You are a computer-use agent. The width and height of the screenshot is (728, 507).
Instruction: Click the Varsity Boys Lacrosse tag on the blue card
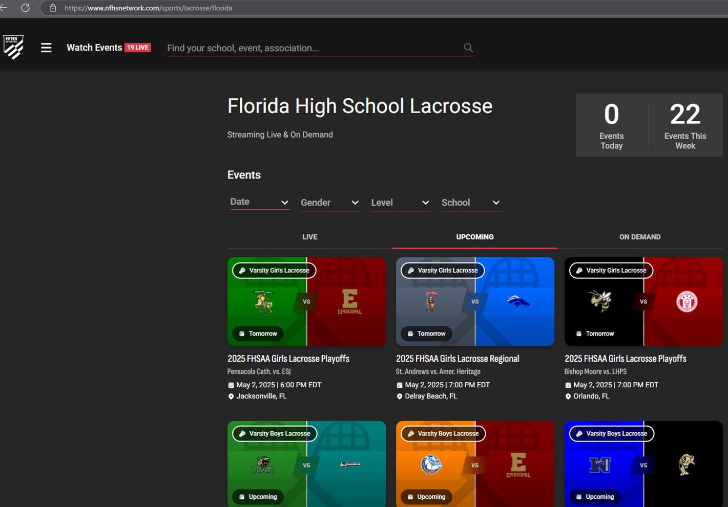point(612,433)
